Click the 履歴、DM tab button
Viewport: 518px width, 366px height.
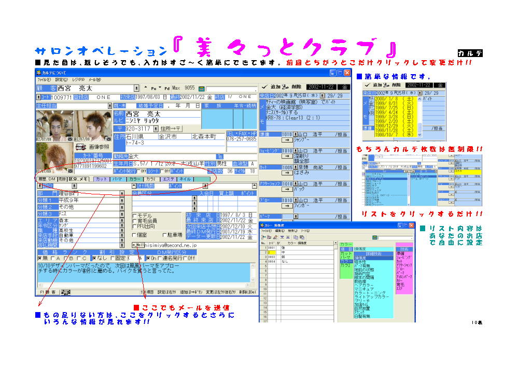click(47, 179)
